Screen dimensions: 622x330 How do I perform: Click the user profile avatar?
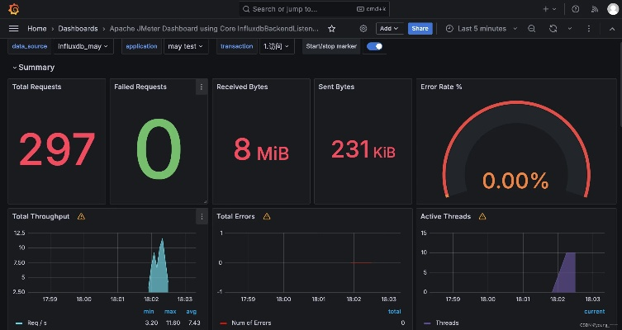tap(611, 9)
